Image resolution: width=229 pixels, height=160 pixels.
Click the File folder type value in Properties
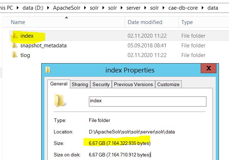click(x=100, y=120)
